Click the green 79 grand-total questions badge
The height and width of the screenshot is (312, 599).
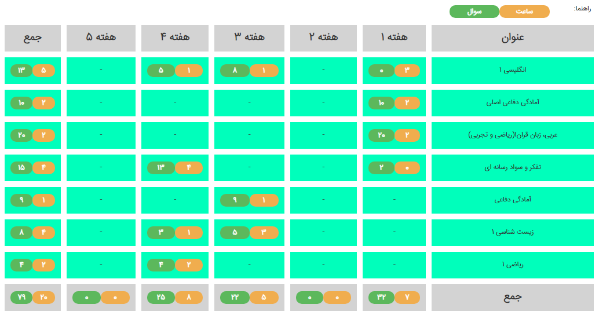coord(21,297)
